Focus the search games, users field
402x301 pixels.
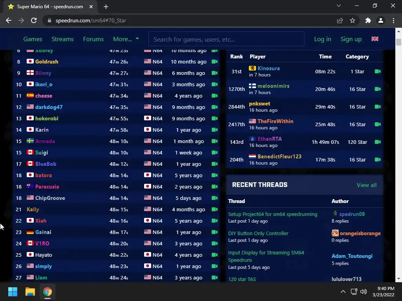click(227, 39)
